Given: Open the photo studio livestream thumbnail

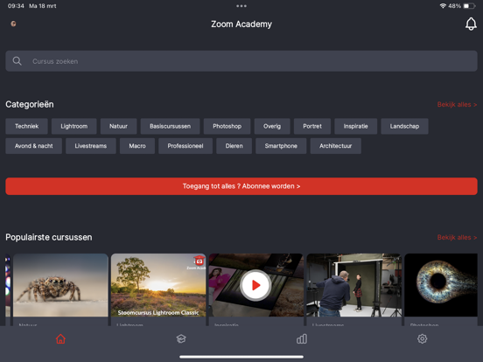Looking at the screenshot, I should 353,285.
